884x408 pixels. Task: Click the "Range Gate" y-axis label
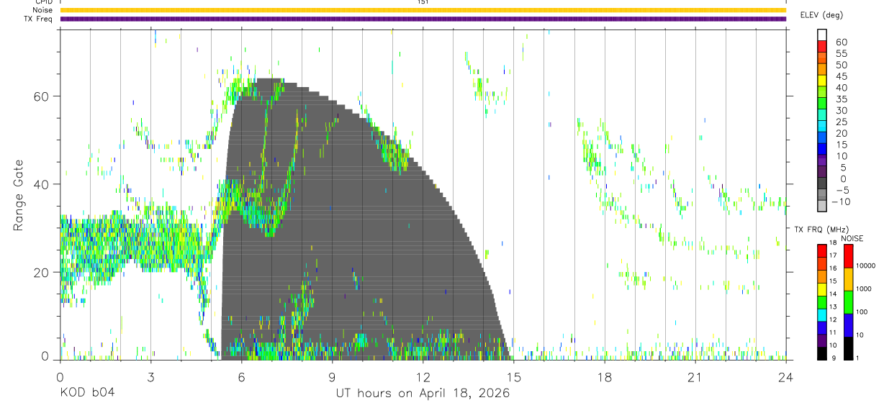pyautogui.click(x=18, y=194)
